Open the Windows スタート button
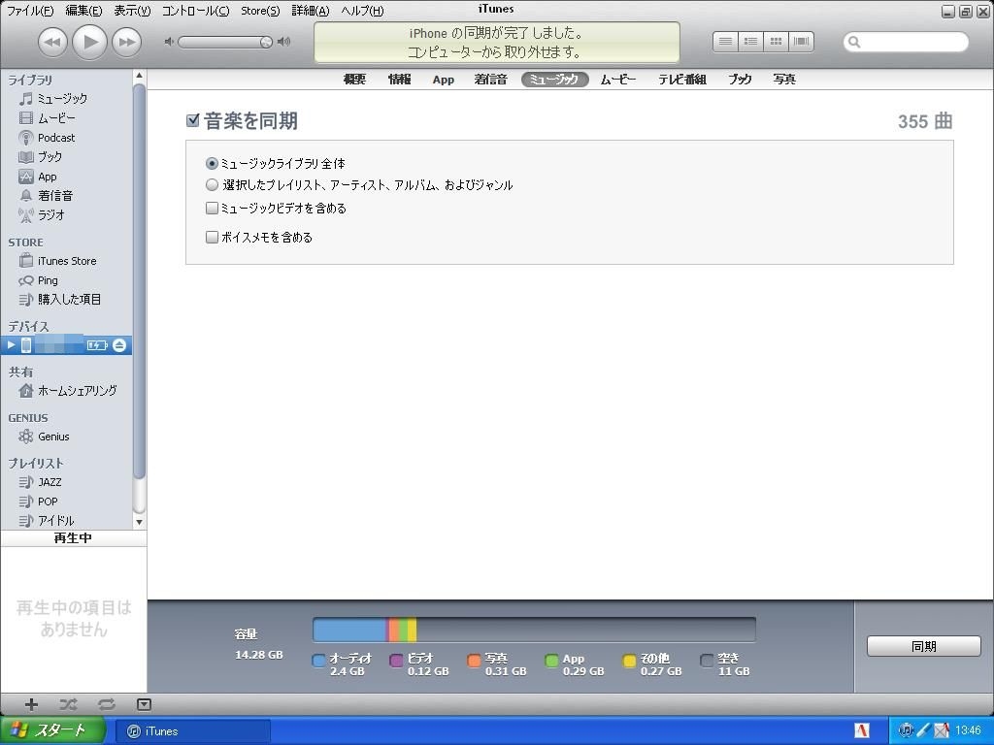This screenshot has width=994, height=745. click(x=52, y=730)
